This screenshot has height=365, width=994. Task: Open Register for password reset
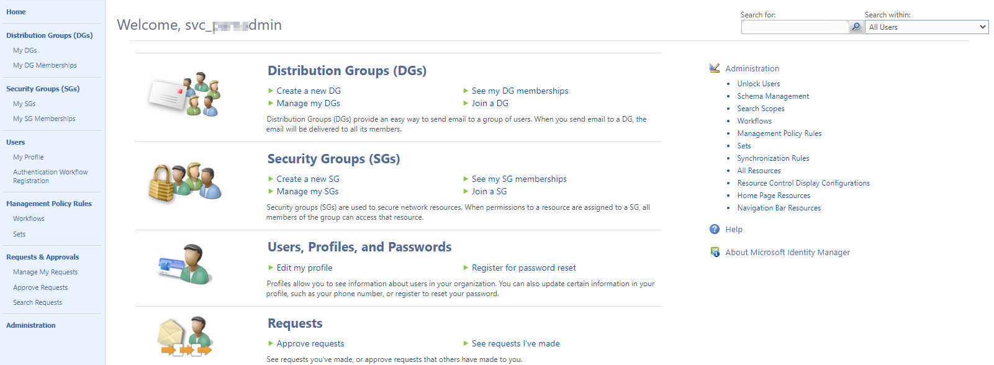[x=523, y=268]
